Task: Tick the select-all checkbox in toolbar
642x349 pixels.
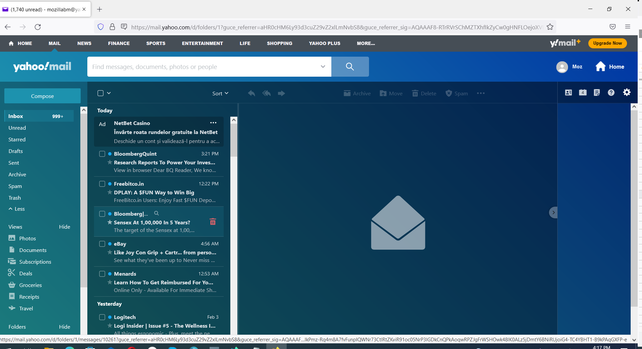Action: tap(100, 93)
